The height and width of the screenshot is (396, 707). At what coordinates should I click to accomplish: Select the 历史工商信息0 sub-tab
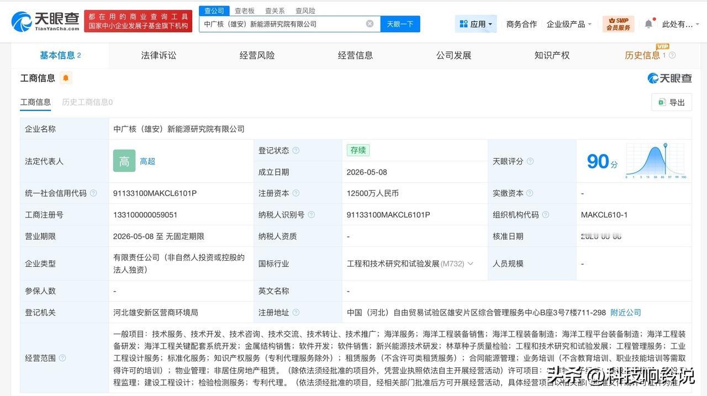87,102
